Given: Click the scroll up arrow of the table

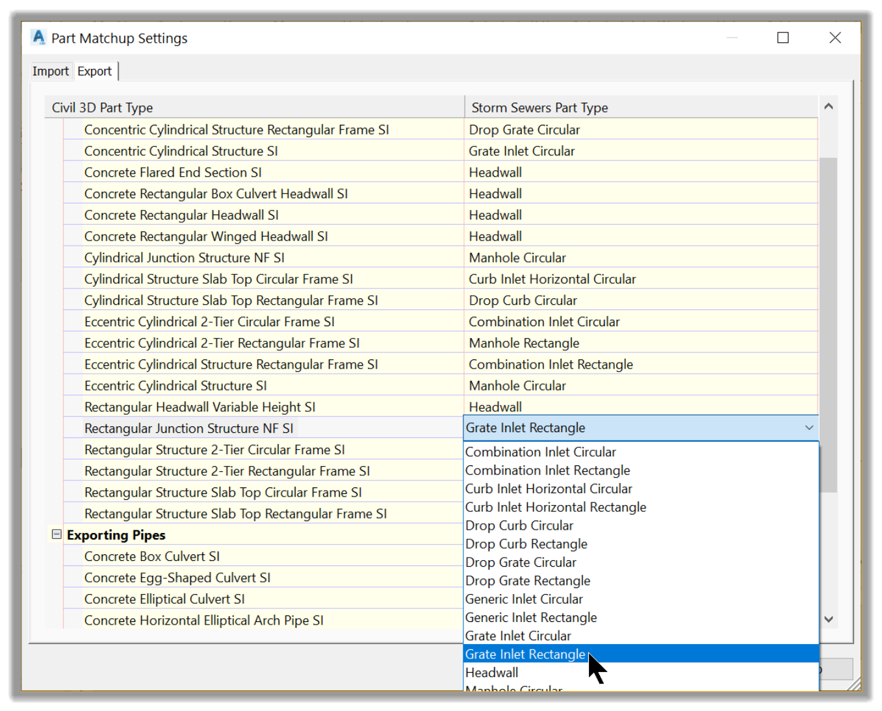Looking at the screenshot, I should point(828,106).
